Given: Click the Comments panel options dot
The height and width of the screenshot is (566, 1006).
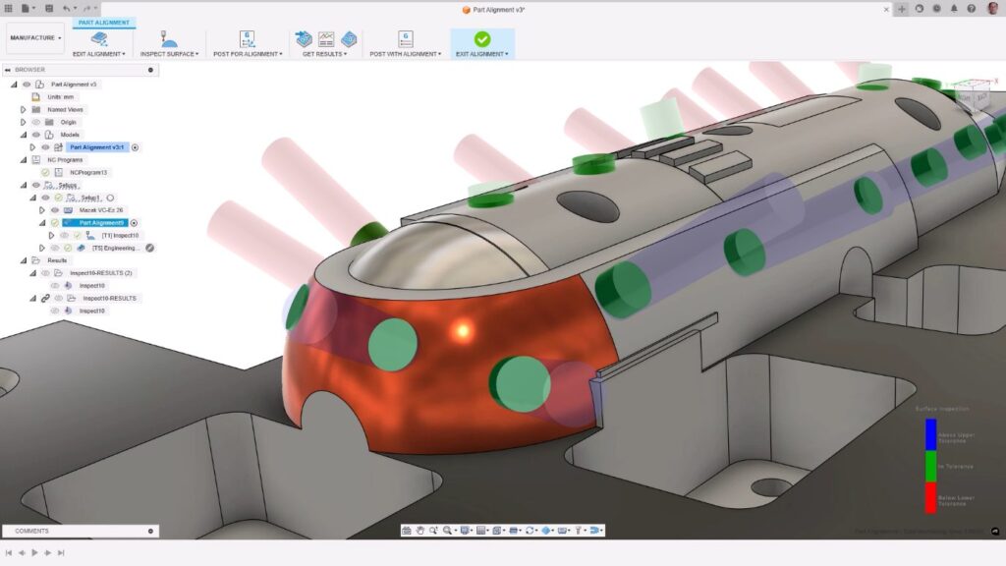Looking at the screenshot, I should coord(150,531).
